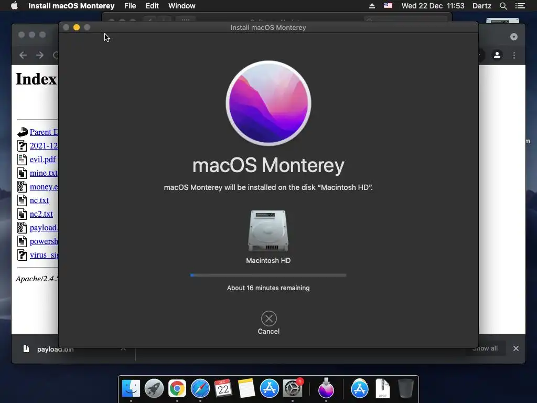Minimize the Install macOS Monterey window
The width and height of the screenshot is (537, 403).
click(77, 27)
